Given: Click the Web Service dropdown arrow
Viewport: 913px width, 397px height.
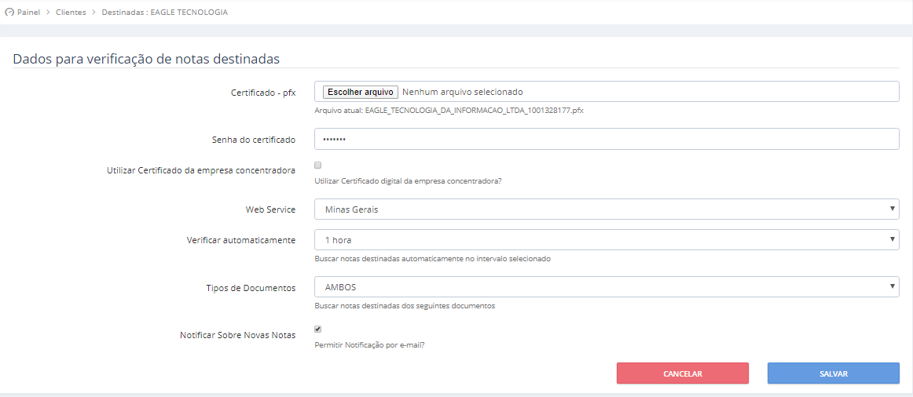Looking at the screenshot, I should click(892, 209).
